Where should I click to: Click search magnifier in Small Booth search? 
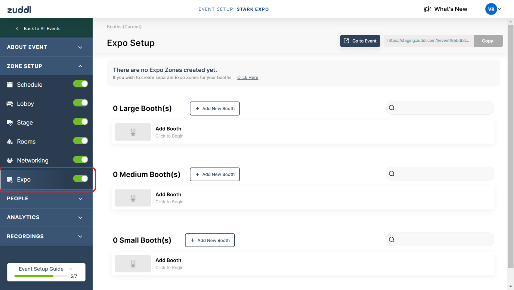[x=391, y=240]
